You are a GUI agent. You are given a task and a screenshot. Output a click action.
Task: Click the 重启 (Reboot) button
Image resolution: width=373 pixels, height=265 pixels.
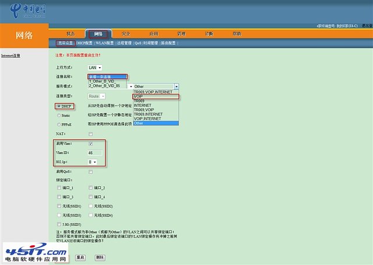pyautogui.click(x=80, y=257)
